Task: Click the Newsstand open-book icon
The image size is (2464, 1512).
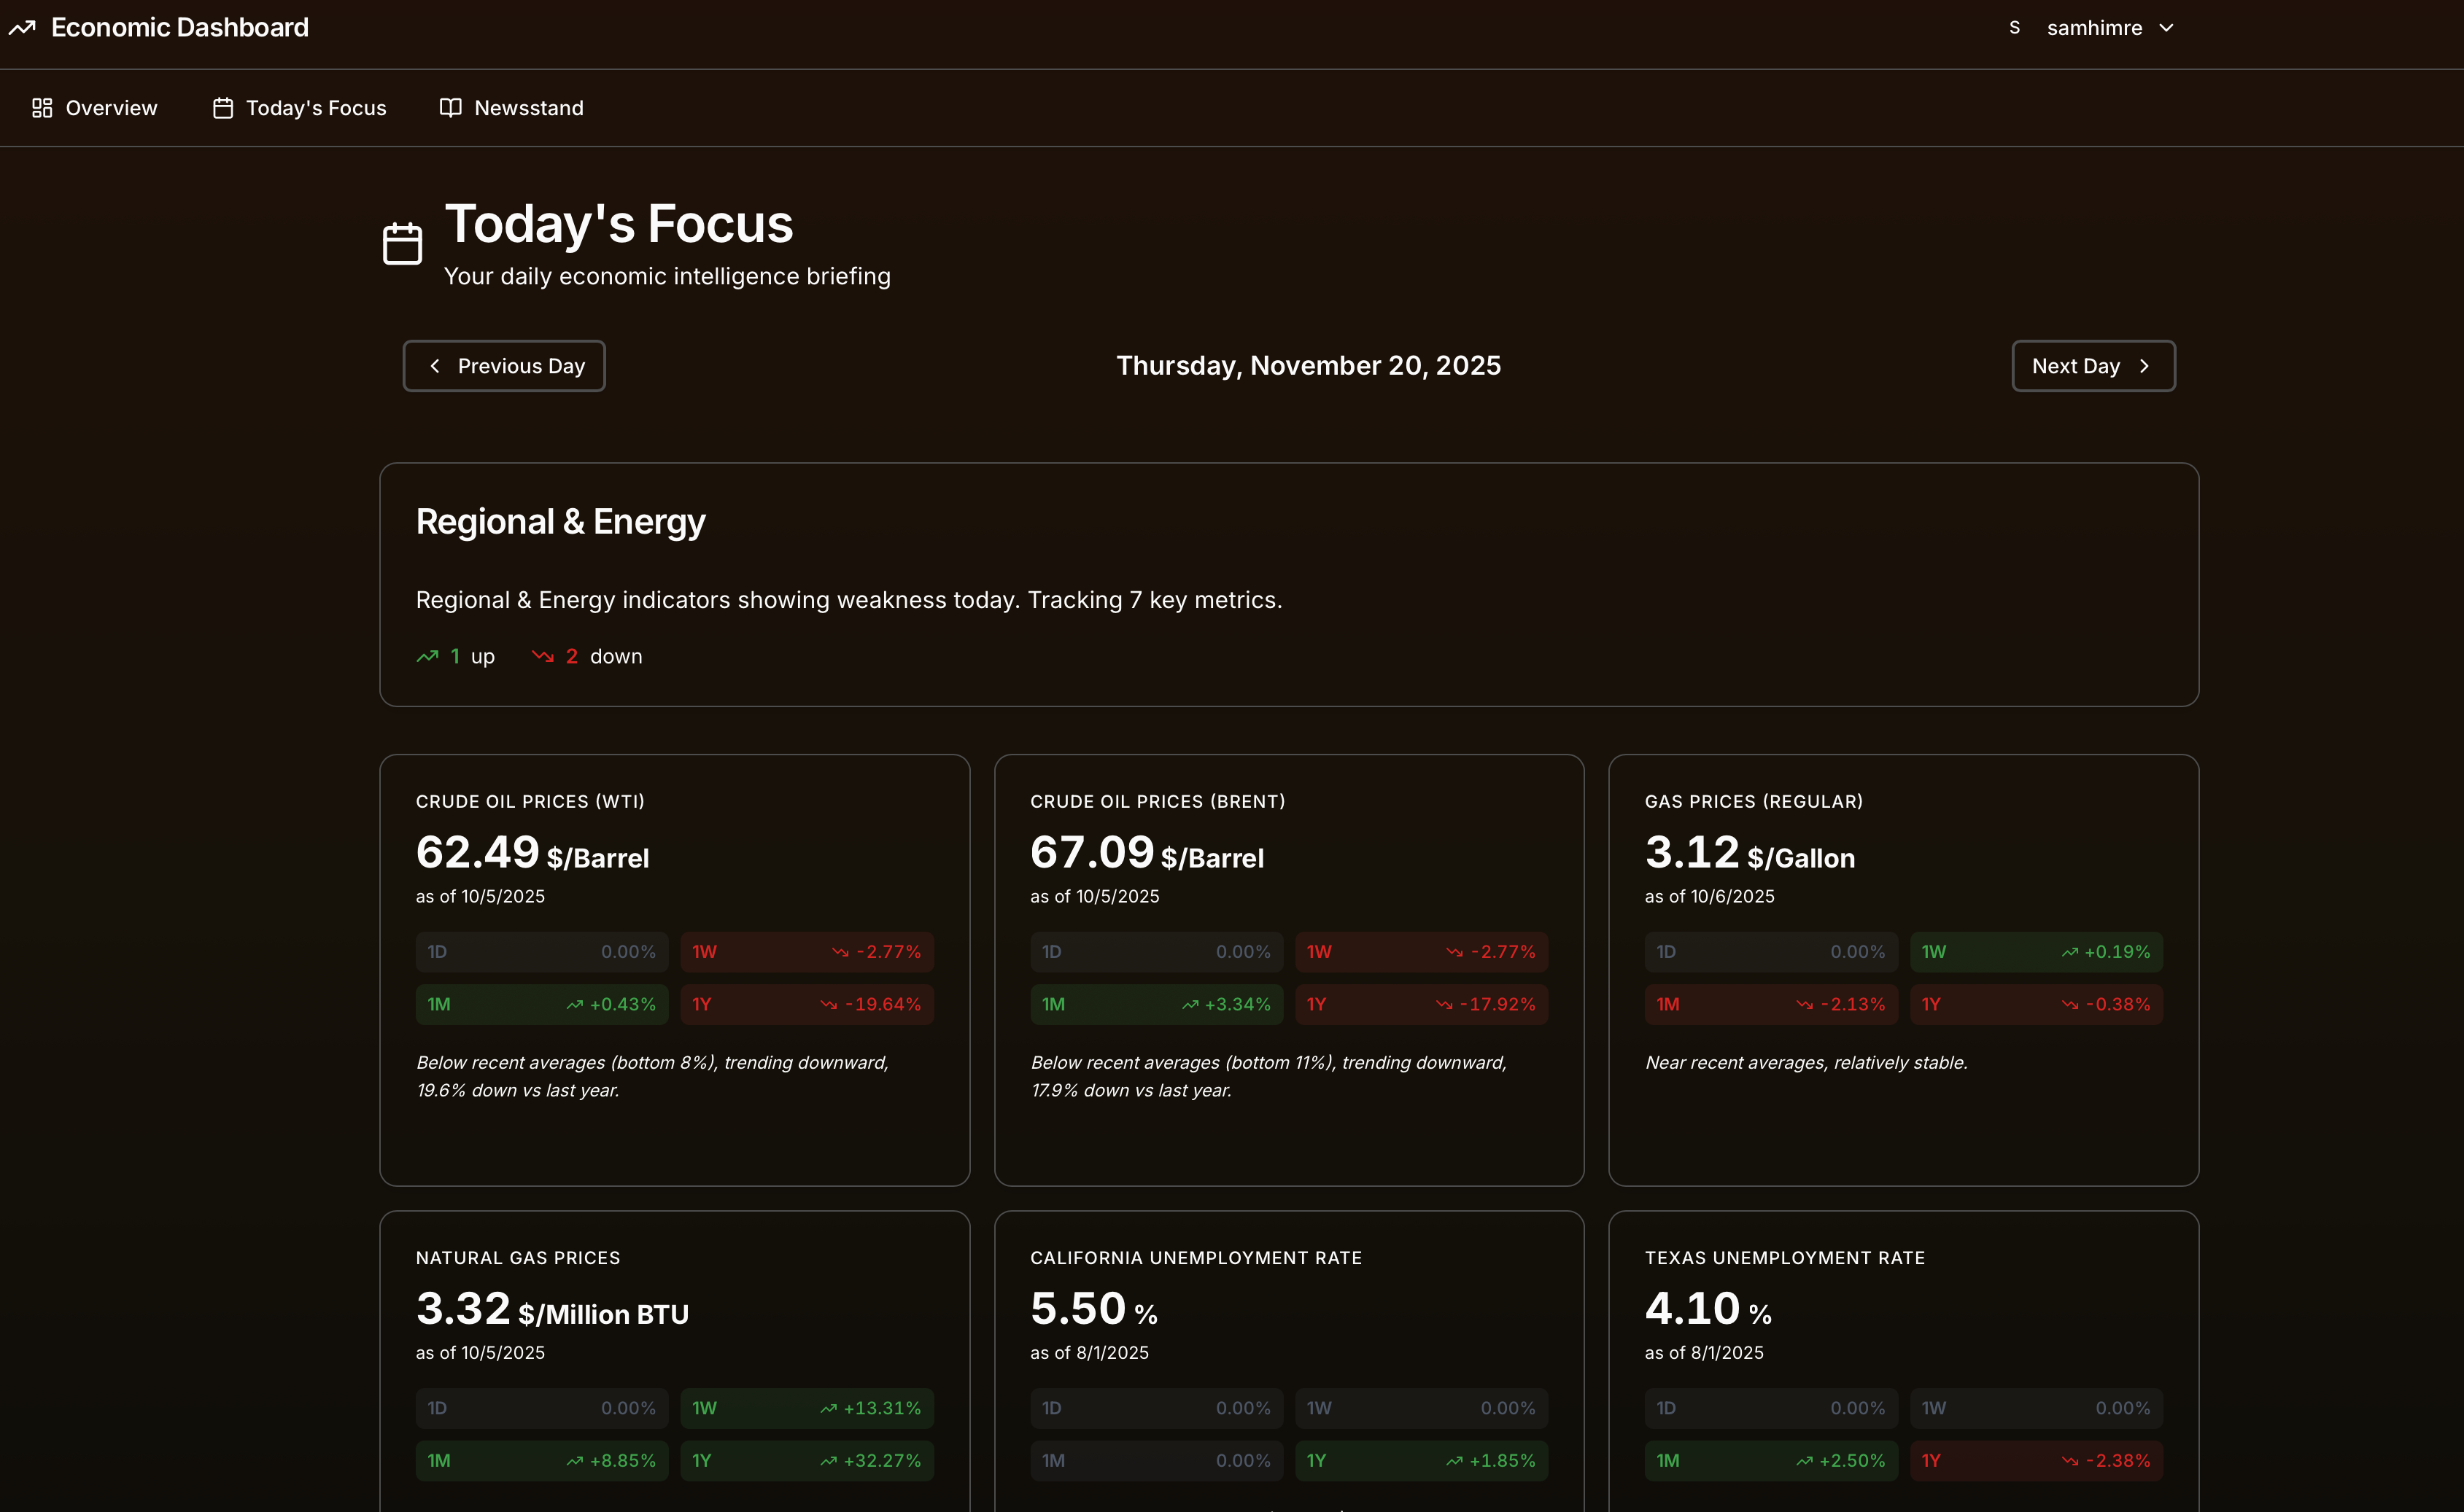Action: [449, 107]
